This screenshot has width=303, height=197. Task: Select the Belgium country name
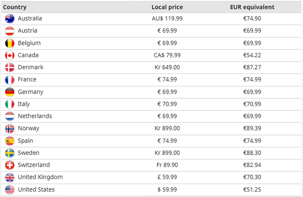point(29,43)
